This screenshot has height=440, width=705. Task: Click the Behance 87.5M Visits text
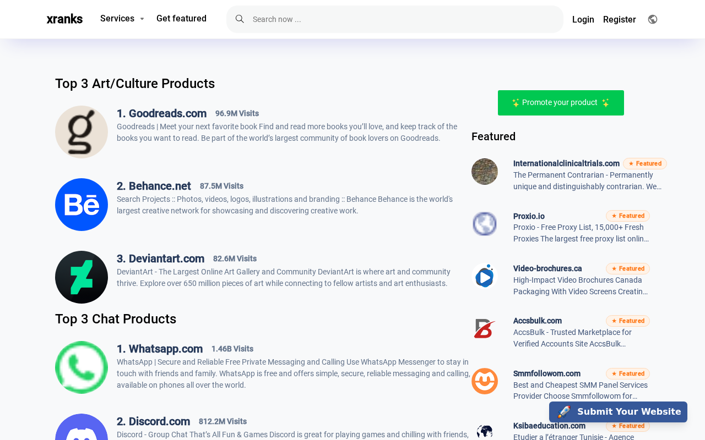221,186
